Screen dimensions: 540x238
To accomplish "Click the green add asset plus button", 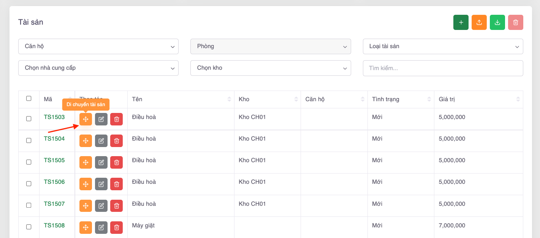I will point(461,22).
